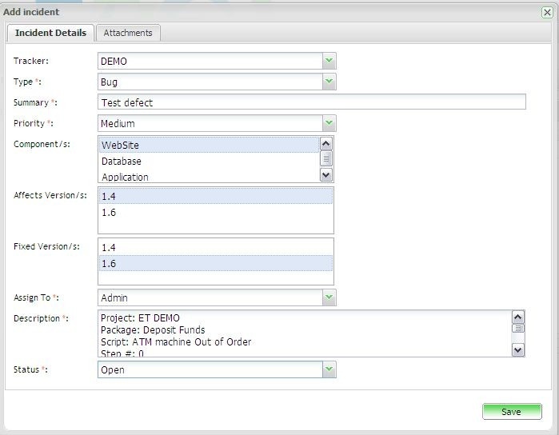Switch to the Attachments tab
The image size is (559, 435).
pyautogui.click(x=128, y=33)
